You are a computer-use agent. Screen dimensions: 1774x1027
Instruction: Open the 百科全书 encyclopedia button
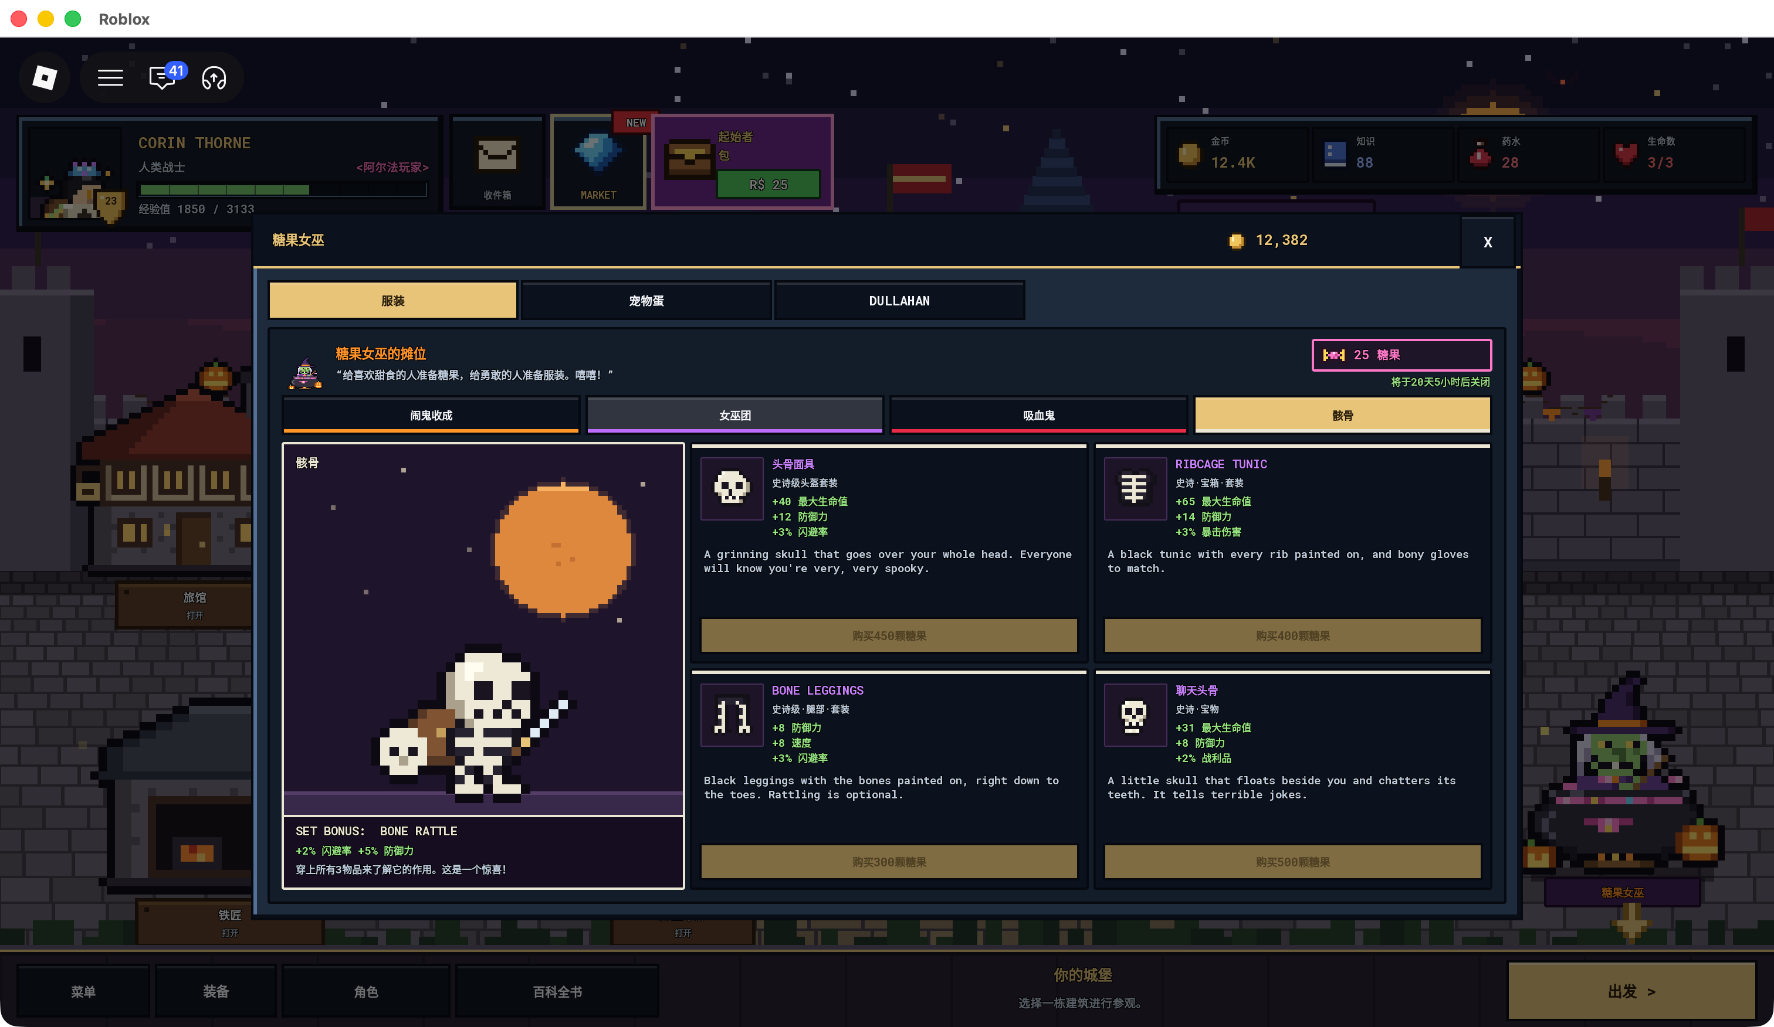(x=557, y=991)
